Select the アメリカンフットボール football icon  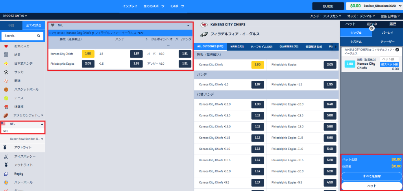tap(6, 115)
